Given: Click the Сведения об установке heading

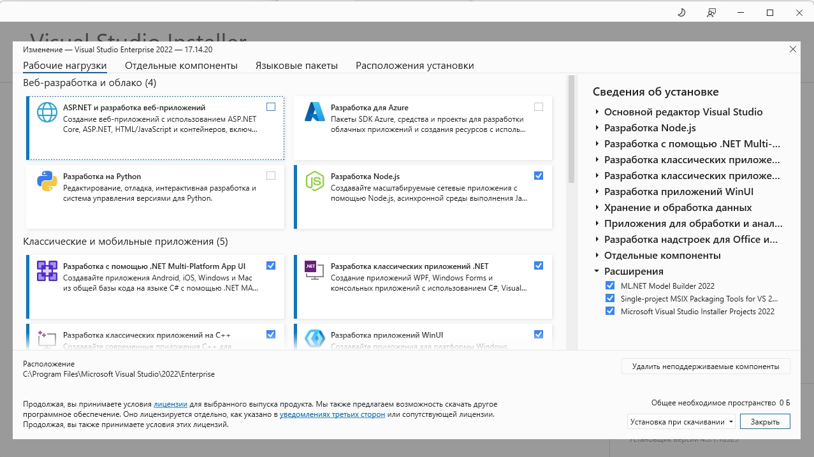Looking at the screenshot, I should [x=656, y=92].
